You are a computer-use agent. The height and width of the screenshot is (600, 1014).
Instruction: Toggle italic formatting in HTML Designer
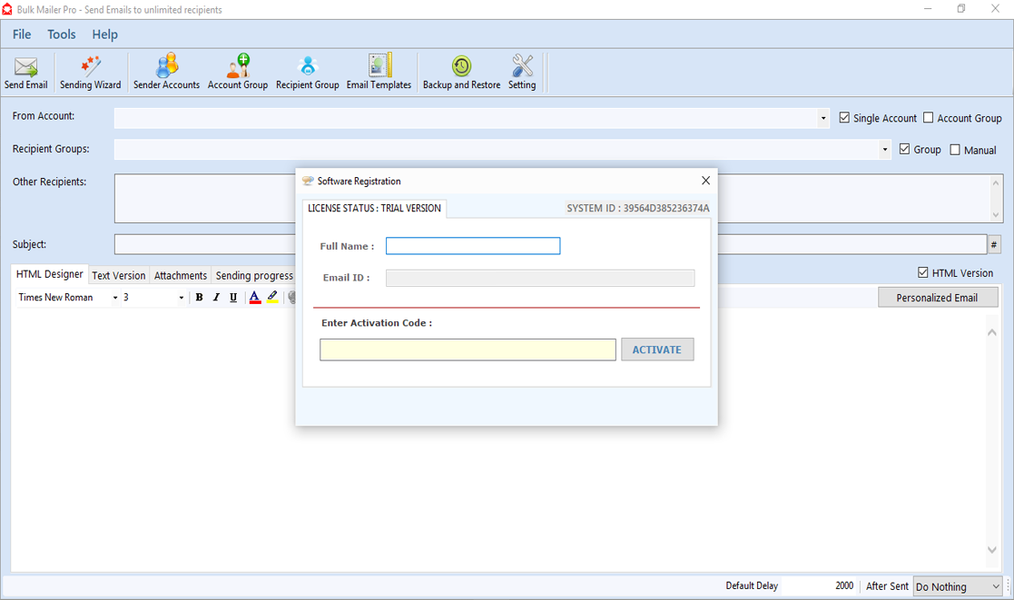[216, 298]
